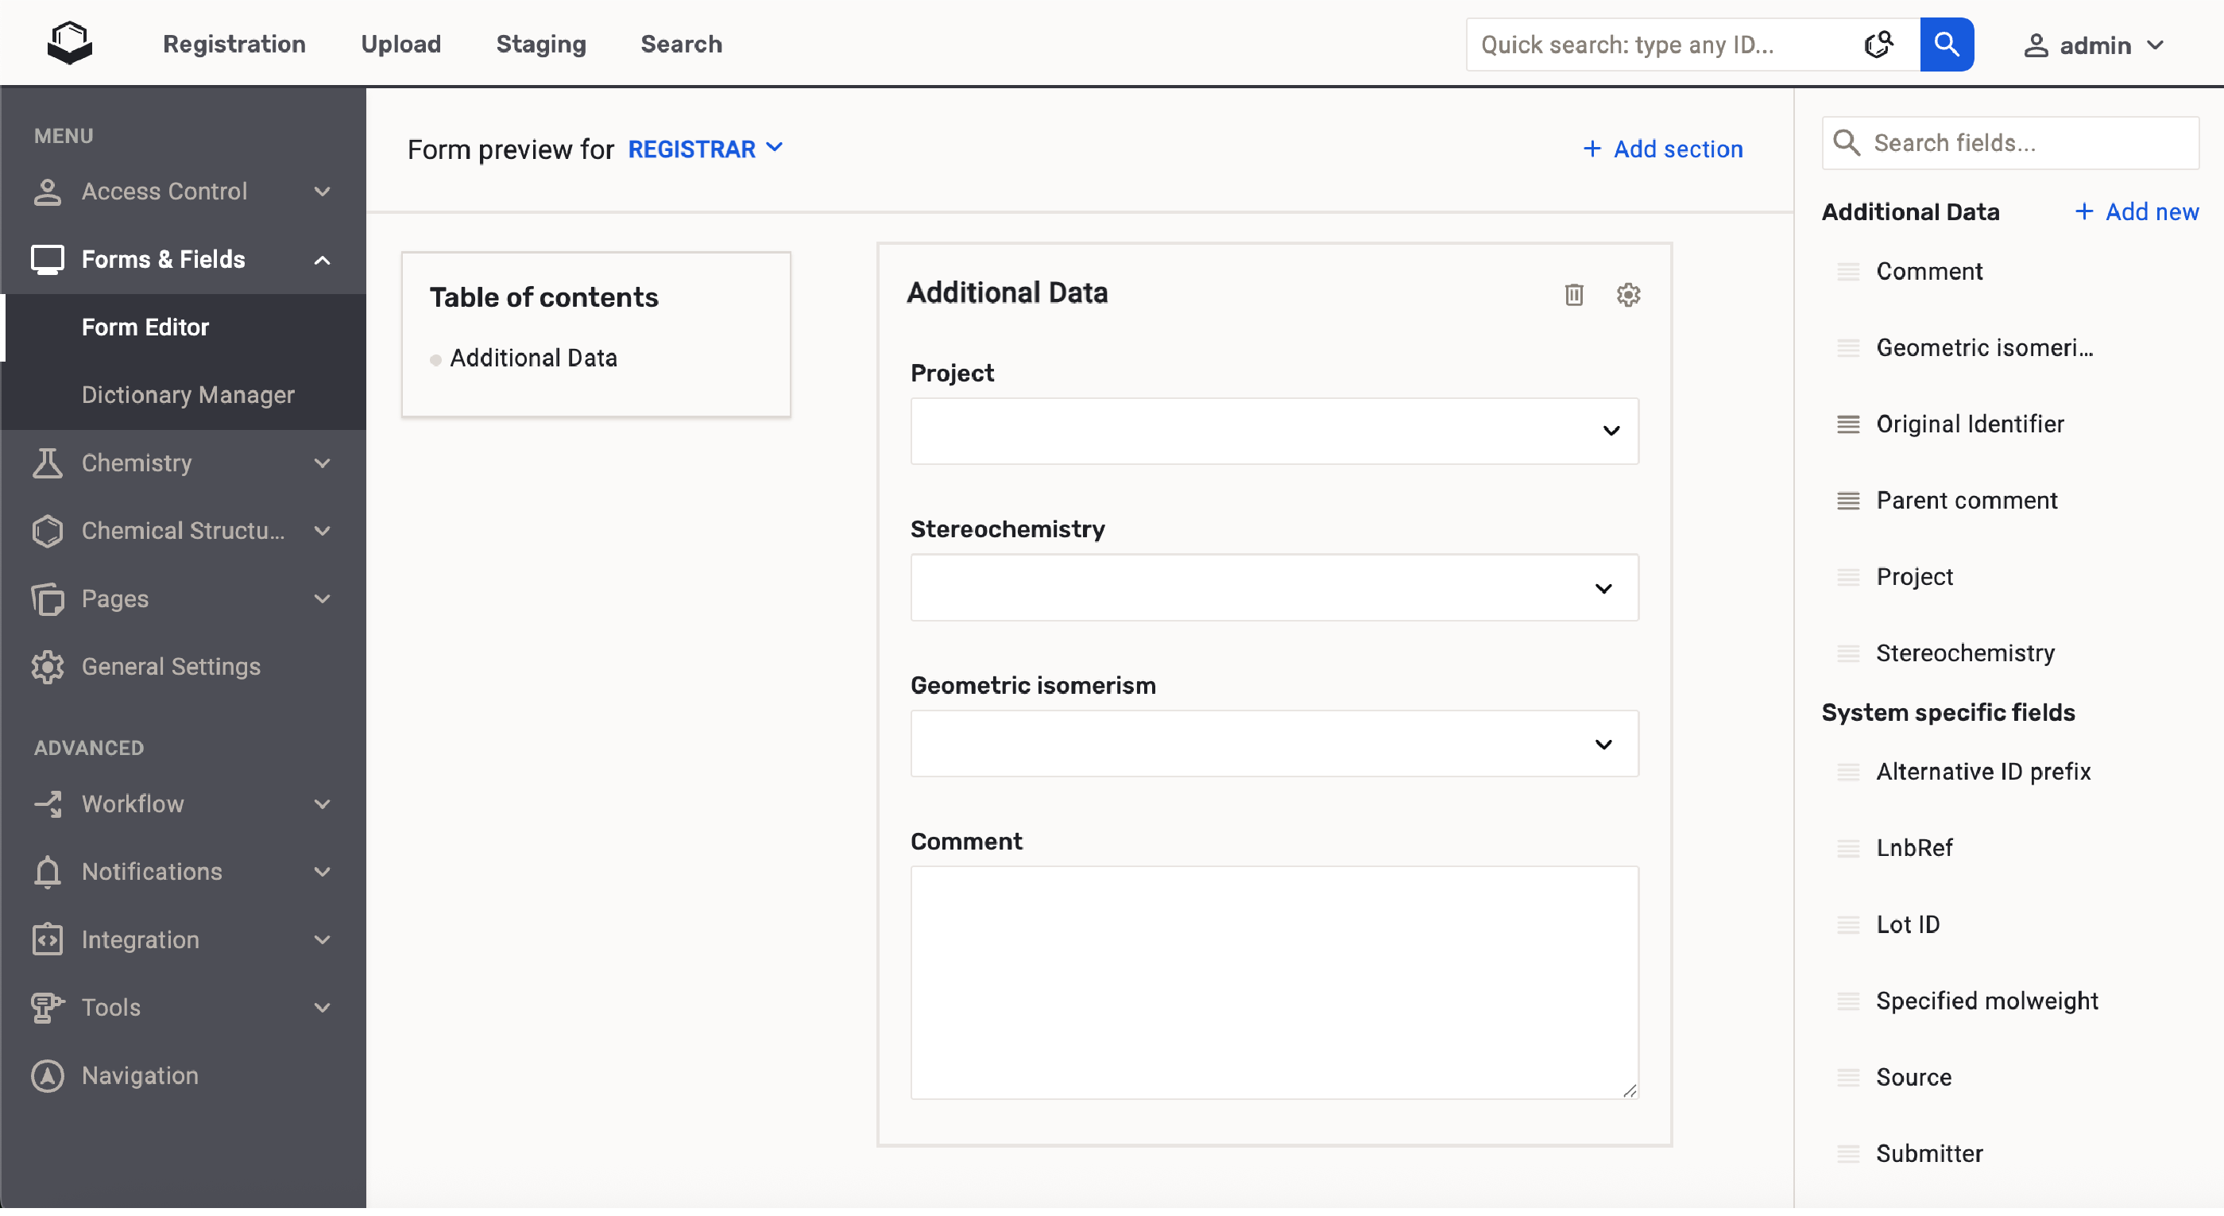Delete the Additional Data section via trash icon
This screenshot has width=2224, height=1216.
[x=1574, y=295]
